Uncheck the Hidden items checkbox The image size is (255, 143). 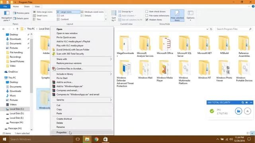point(147,19)
